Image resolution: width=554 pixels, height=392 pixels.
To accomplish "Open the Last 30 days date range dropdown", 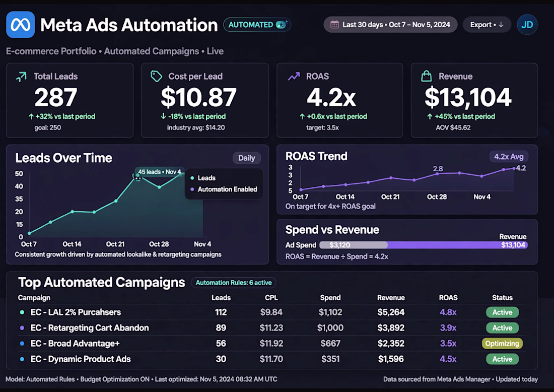I will [x=390, y=25].
